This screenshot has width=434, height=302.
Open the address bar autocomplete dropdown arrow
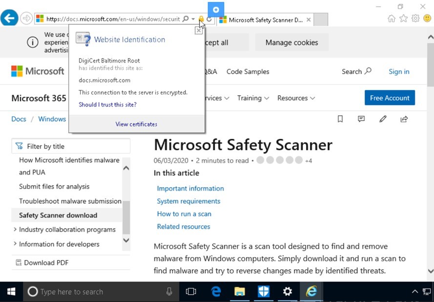(x=193, y=19)
